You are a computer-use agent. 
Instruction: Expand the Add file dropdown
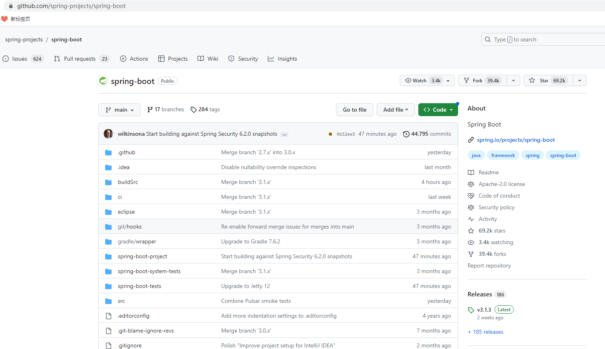[396, 110]
